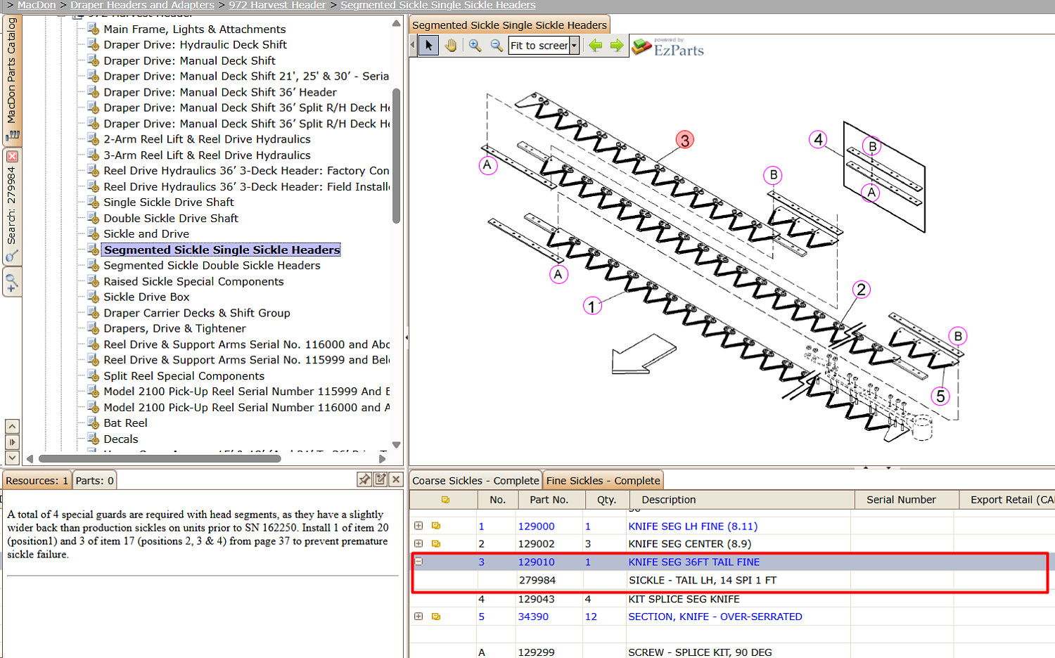
Task: Open part number 129000 link
Action: click(537, 526)
